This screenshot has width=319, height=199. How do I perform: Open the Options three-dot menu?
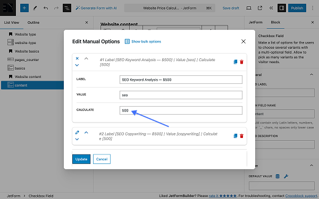pyautogui.click(x=313, y=8)
